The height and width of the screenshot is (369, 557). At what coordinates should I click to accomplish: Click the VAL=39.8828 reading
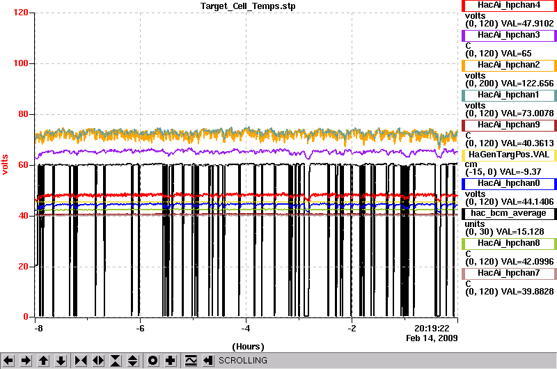[x=527, y=292]
